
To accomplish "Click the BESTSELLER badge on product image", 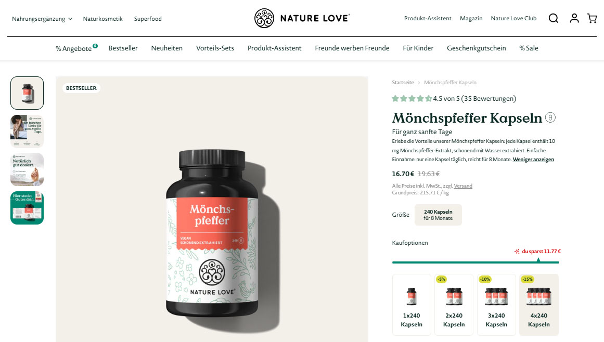I will pyautogui.click(x=81, y=88).
